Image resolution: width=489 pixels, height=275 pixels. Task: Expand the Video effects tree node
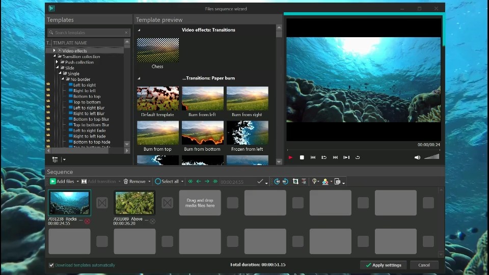click(x=55, y=51)
